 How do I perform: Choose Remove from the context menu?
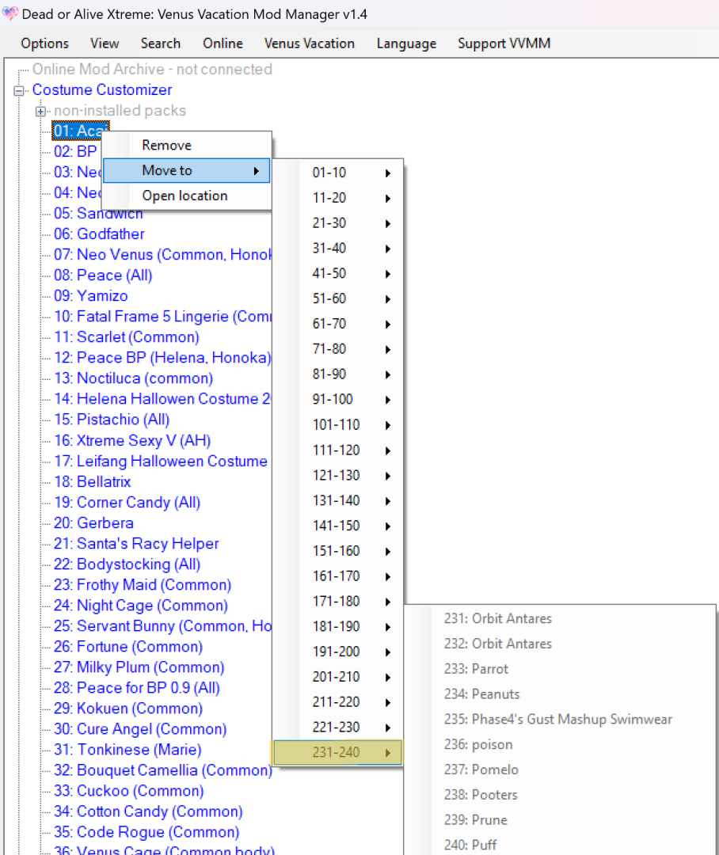(x=187, y=146)
